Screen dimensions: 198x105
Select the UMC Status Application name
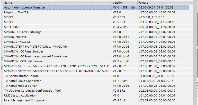pyautogui.click(x=20, y=96)
